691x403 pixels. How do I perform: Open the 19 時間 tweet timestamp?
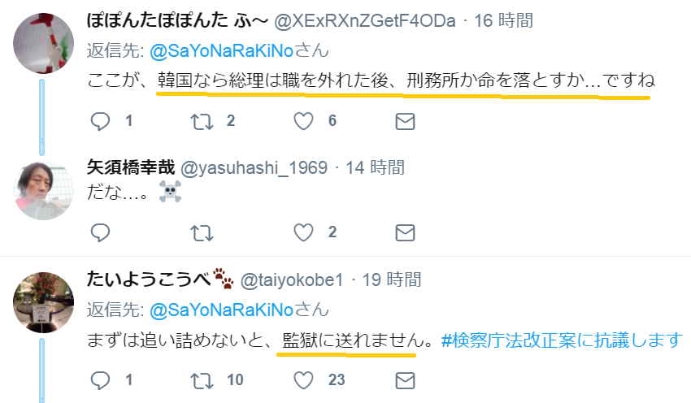392,280
